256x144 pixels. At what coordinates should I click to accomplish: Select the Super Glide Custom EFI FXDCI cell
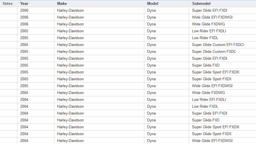click(x=218, y=45)
